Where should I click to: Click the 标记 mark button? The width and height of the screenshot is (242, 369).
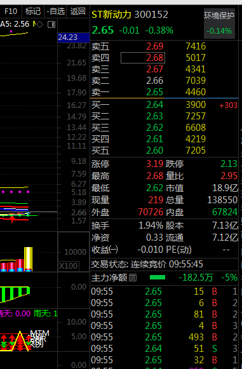coord(33,11)
